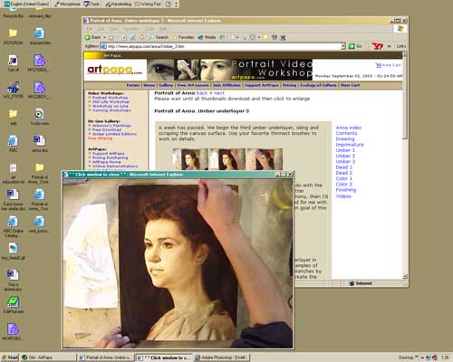Go Back in the Internet Explorer toolbar

coord(92,37)
